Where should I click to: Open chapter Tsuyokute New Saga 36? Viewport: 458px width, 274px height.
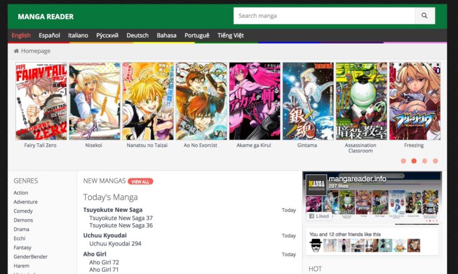[x=121, y=225]
